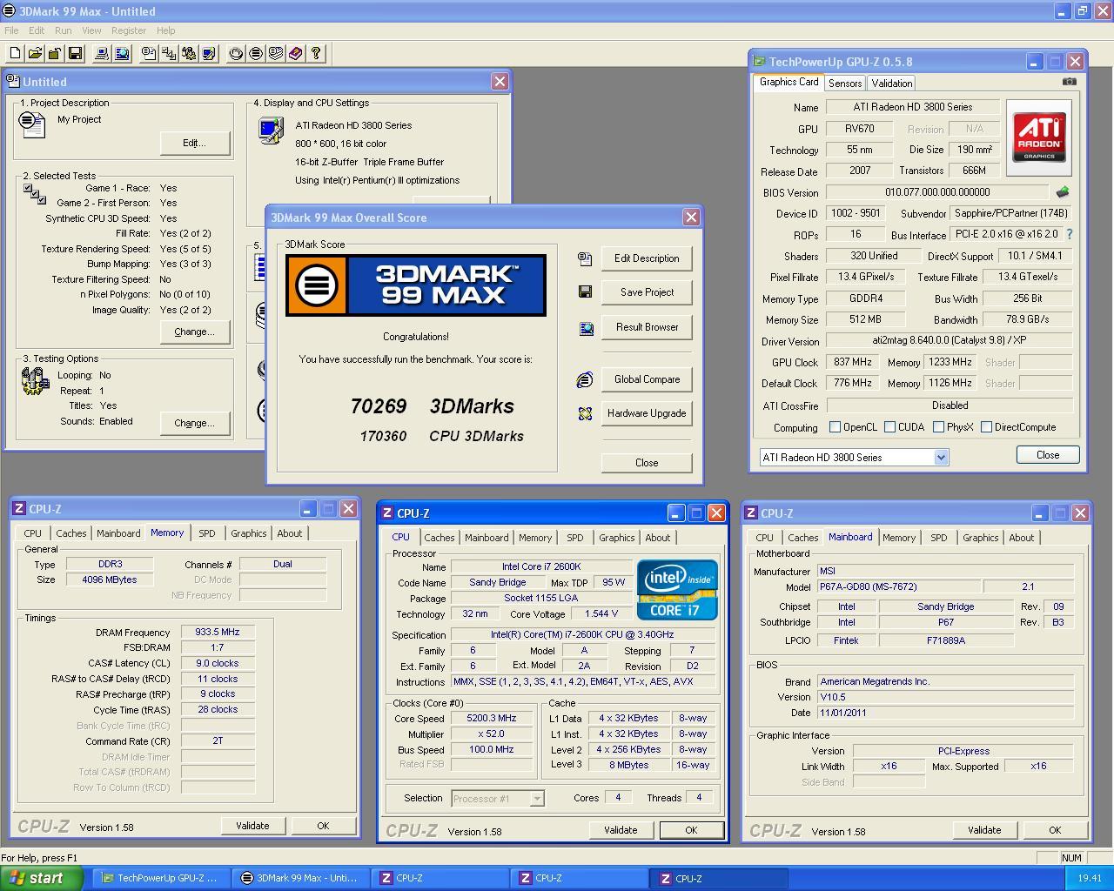Enable the OpenCL checkbox in GPU-Z

[x=835, y=427]
